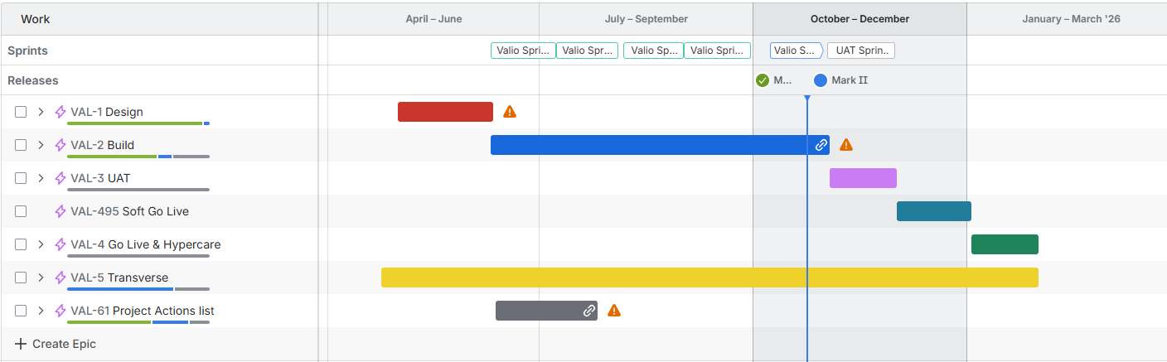1167x362 pixels.
Task: Click the warning icon next to the Build bar
Action: pyautogui.click(x=846, y=145)
